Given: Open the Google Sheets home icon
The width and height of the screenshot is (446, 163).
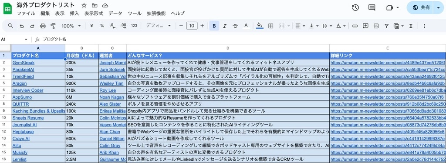Looking at the screenshot, I should click(7, 9).
